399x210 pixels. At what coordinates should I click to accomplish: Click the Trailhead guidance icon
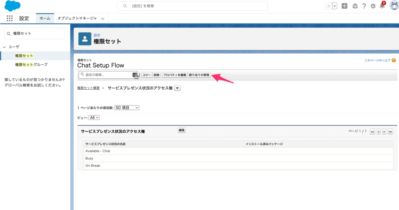[355, 6]
